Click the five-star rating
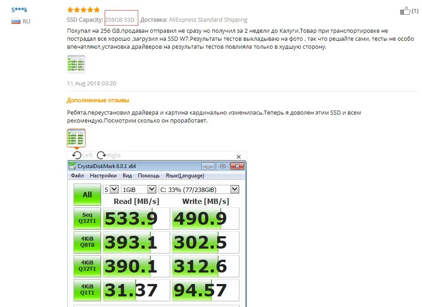The height and width of the screenshot is (307, 422). [83, 10]
